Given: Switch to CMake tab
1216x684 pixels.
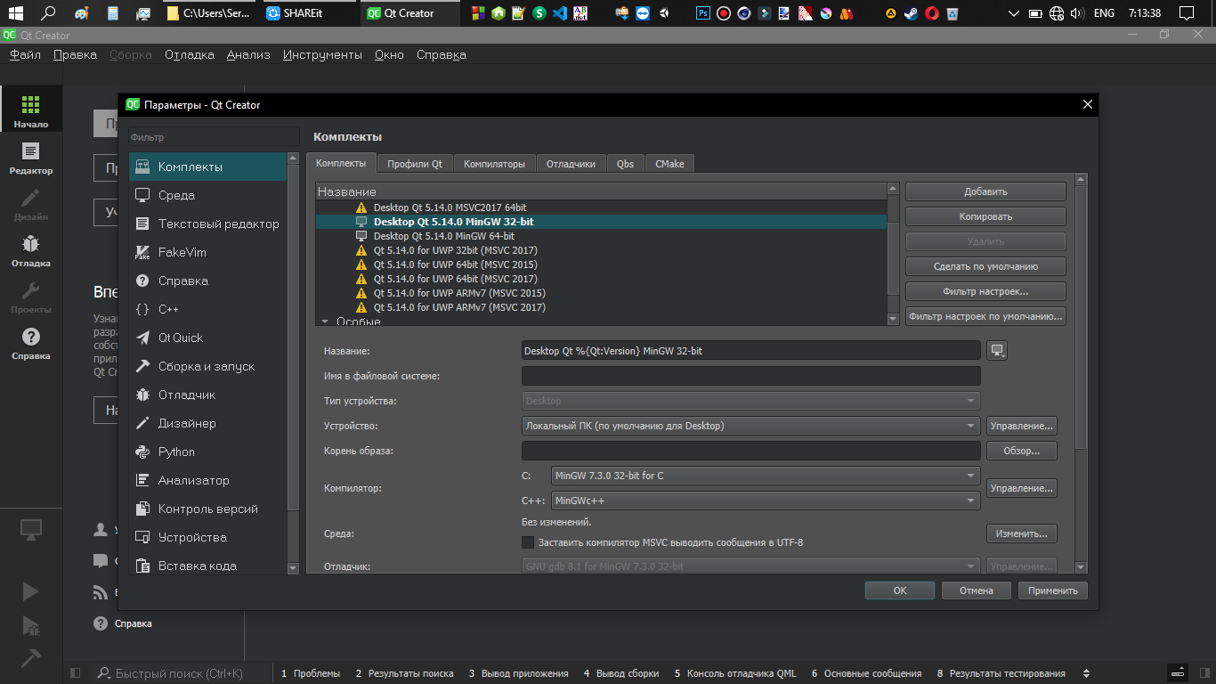Looking at the screenshot, I should coord(669,164).
